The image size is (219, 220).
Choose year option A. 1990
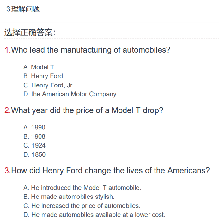click(x=34, y=127)
